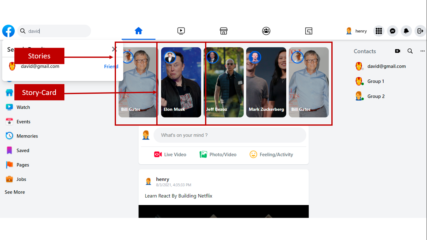Open Saved in the left sidebar
This screenshot has height=240, width=427.
point(23,150)
